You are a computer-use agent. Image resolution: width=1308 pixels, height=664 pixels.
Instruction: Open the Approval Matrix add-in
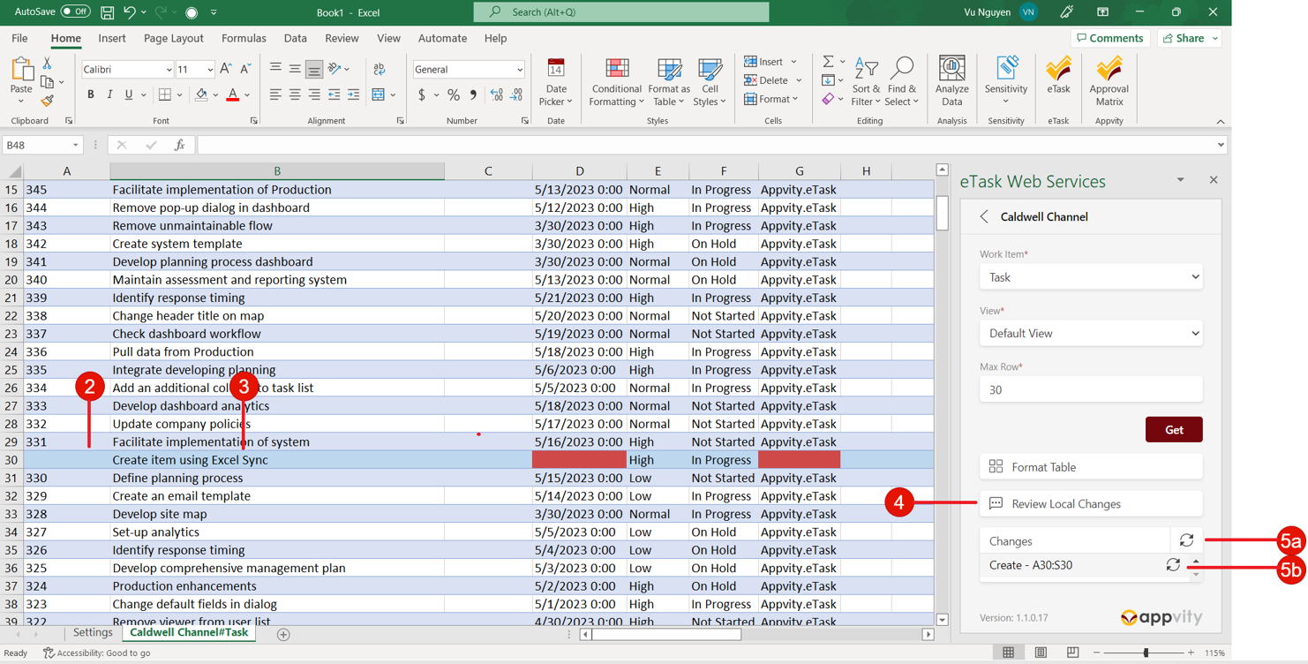[x=1109, y=79]
